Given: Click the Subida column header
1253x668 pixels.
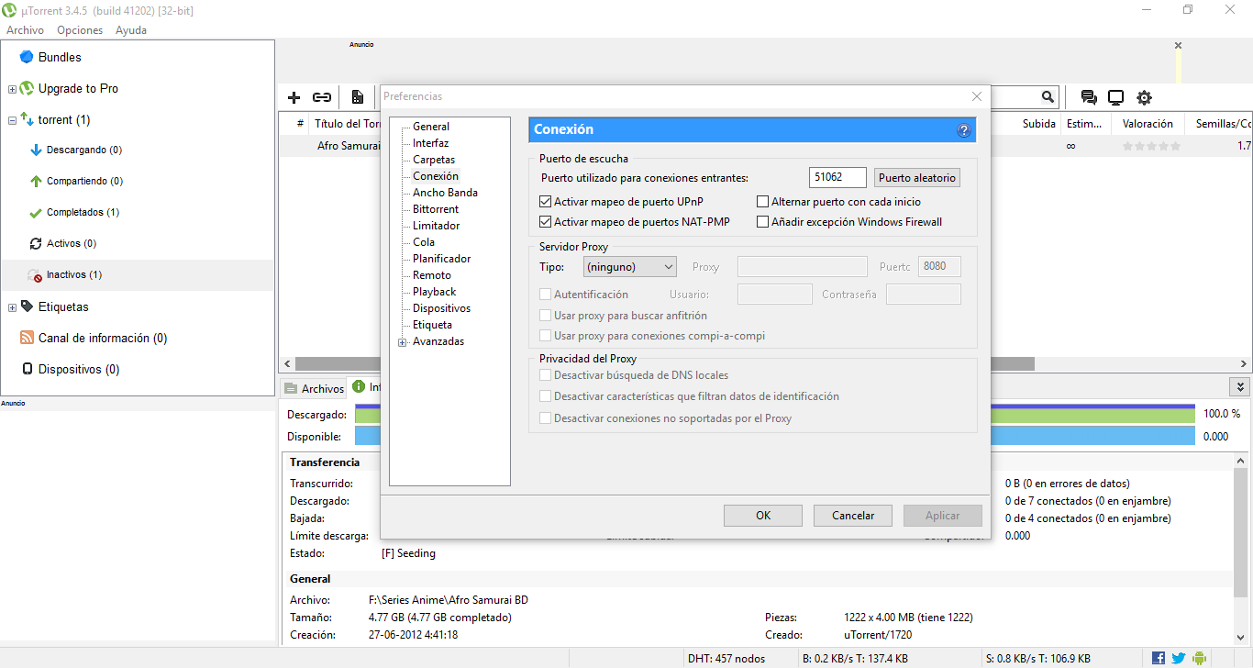Looking at the screenshot, I should pyautogui.click(x=1038, y=124).
